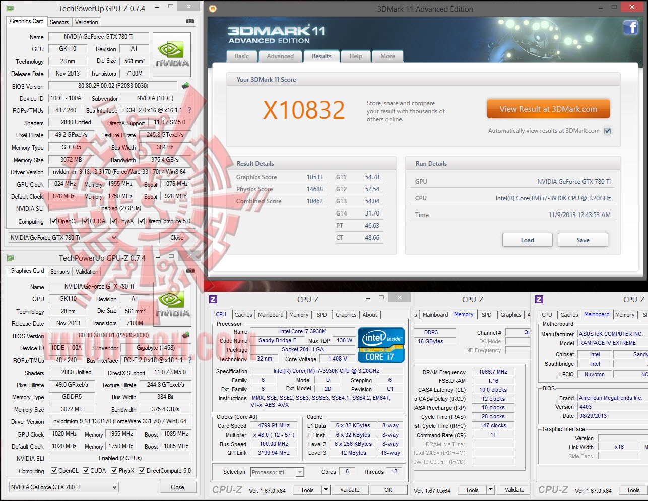The image size is (648, 501).
Task: Expand Tools dropdown arrow in CPU-Z CPU window
Action: click(x=326, y=490)
